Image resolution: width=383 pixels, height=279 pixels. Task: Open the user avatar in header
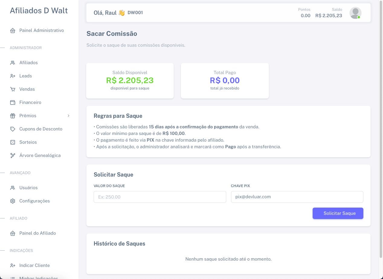coord(355,13)
